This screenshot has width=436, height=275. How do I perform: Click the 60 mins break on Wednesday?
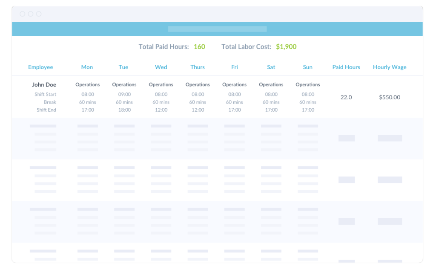click(161, 102)
